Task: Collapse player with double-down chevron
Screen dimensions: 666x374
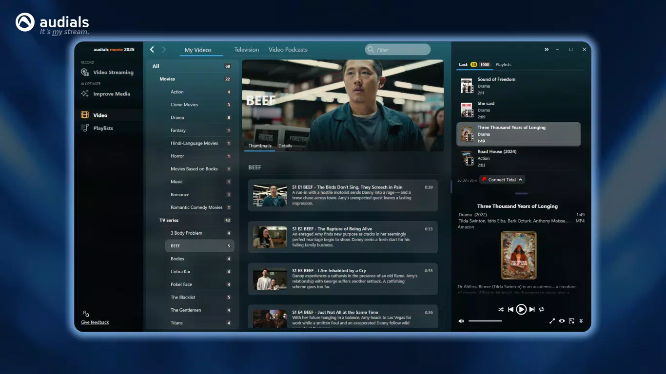Action: coord(581,321)
